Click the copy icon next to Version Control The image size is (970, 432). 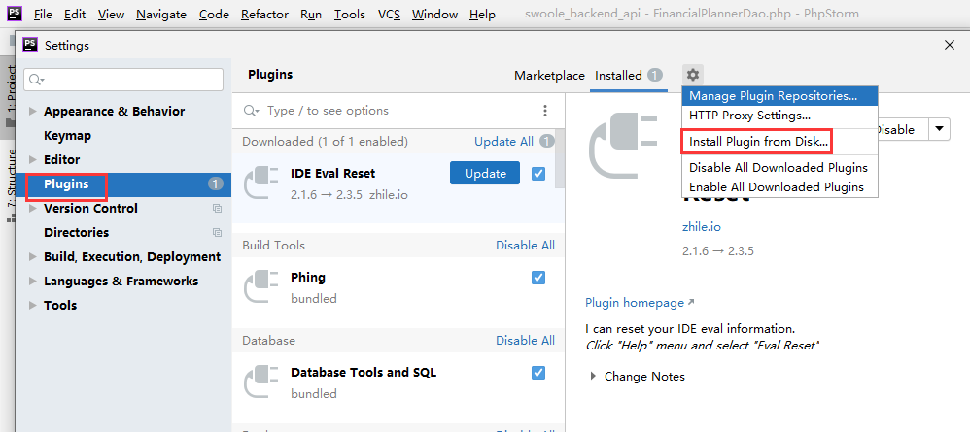pyautogui.click(x=217, y=209)
